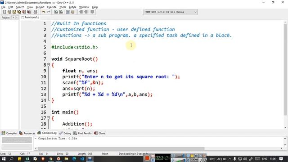Click the system tray volume speaker icon

[245, 159]
